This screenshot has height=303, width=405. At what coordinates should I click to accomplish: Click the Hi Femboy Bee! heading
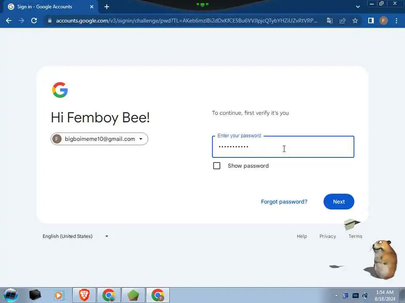click(x=100, y=118)
